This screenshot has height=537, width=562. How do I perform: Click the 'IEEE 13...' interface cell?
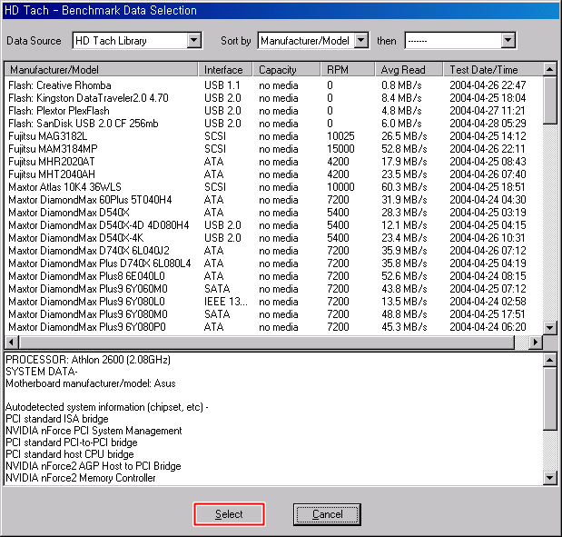[226, 302]
